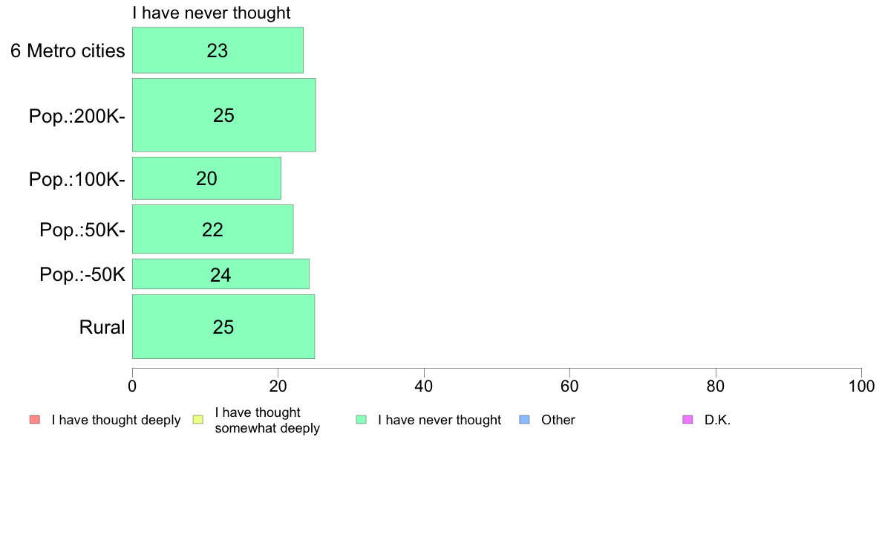882x547 pixels.
Task: Select the Pop.:-50K bar showing 24
Action: [220, 274]
